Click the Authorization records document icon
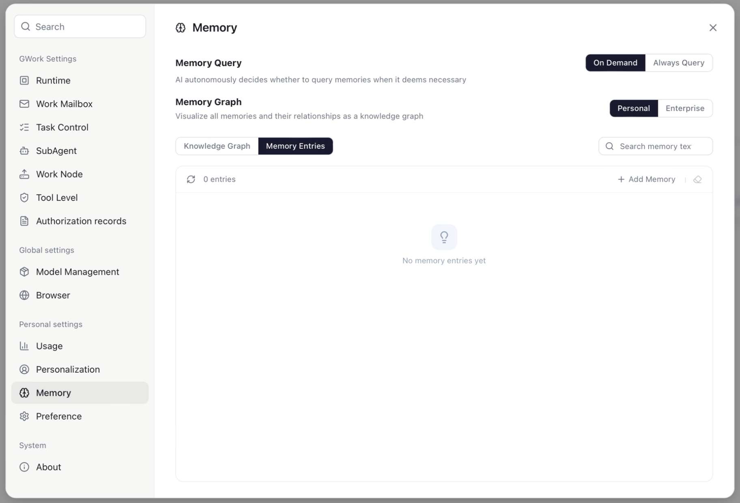 (x=24, y=221)
